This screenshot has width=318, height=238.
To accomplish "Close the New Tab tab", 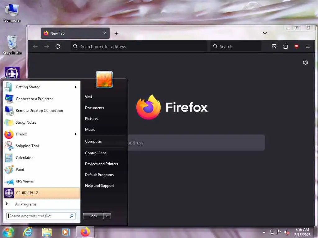I will [105, 33].
